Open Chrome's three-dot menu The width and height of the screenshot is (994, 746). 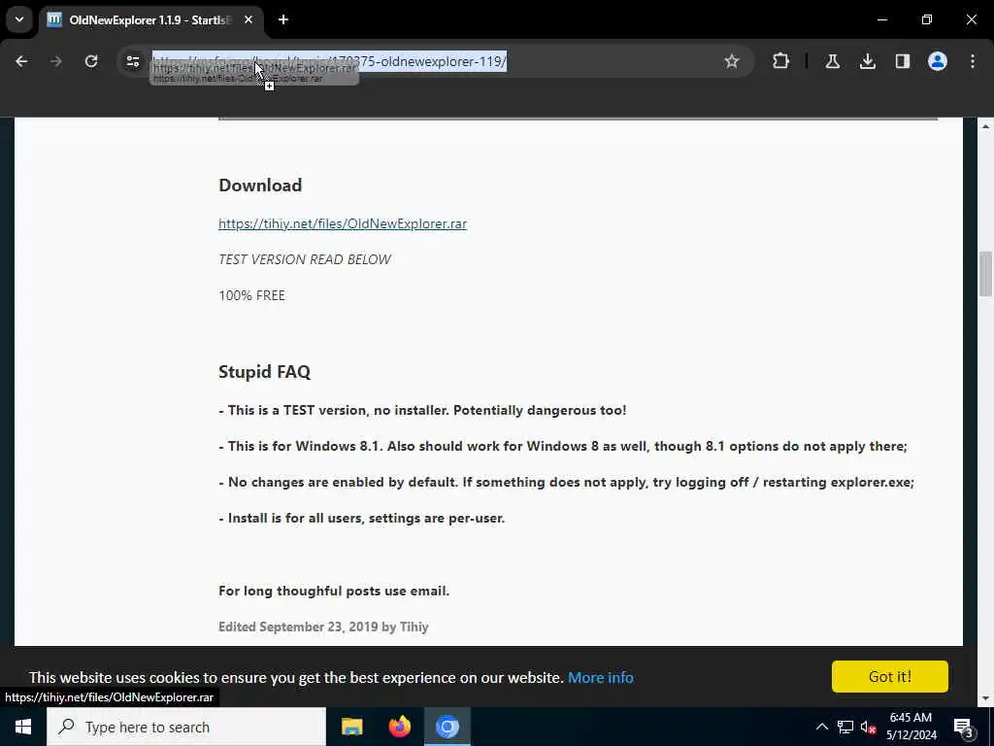coord(973,61)
